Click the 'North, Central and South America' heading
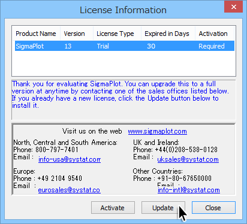The image size is (247, 224). (x=65, y=143)
